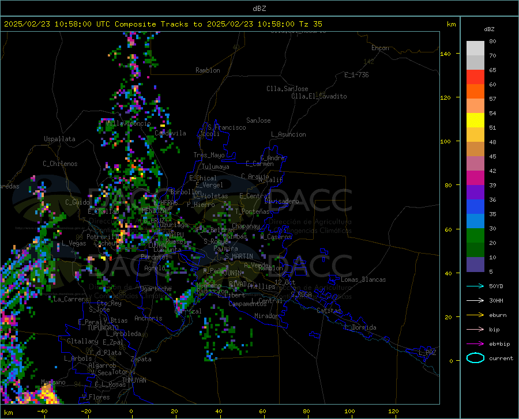The height and width of the screenshot is (419, 519).
Task: Click the Clla.El_Cavadito label
Action: [319, 96]
